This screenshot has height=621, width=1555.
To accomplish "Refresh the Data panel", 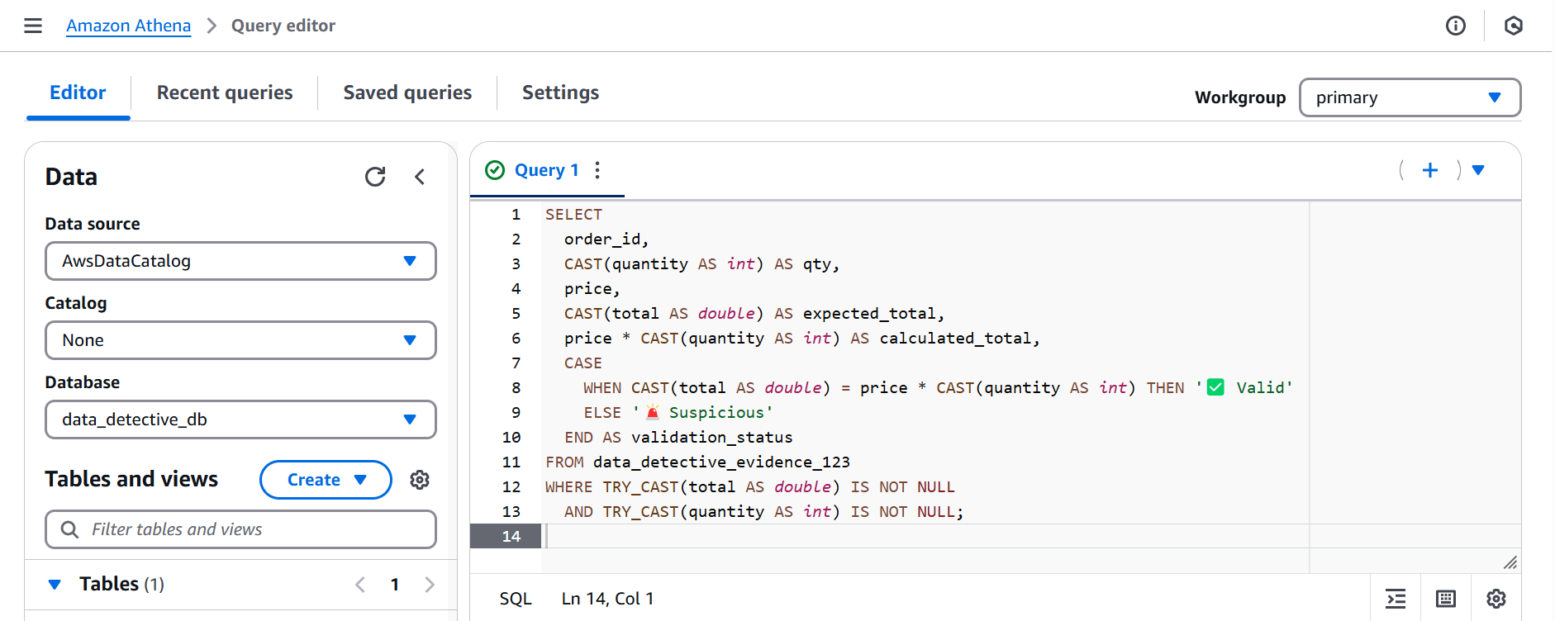I will pos(375,177).
